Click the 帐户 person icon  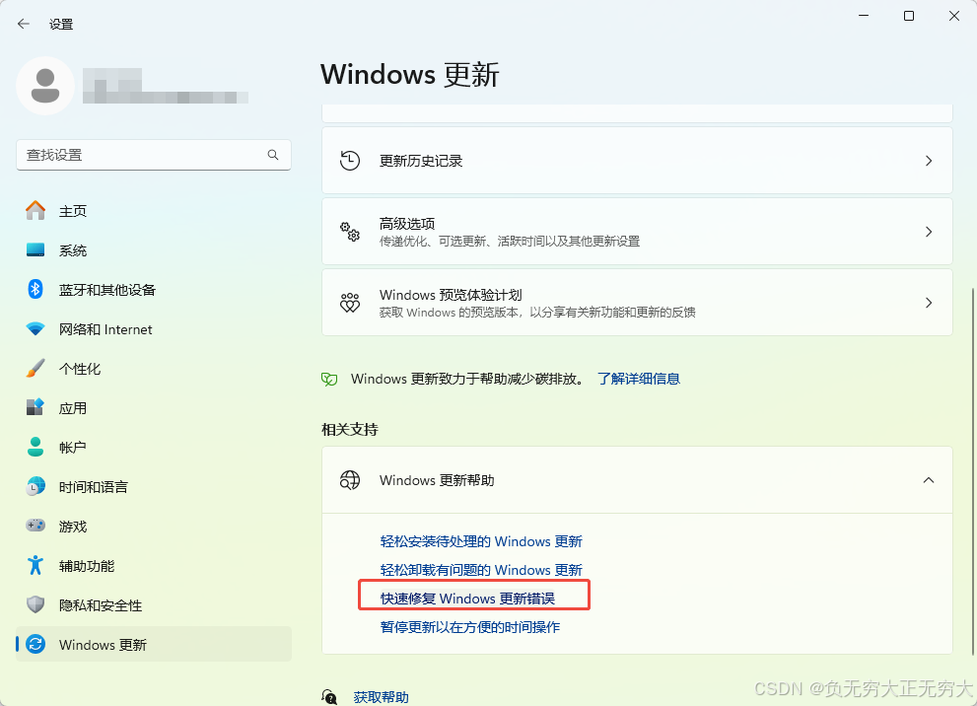coord(35,447)
